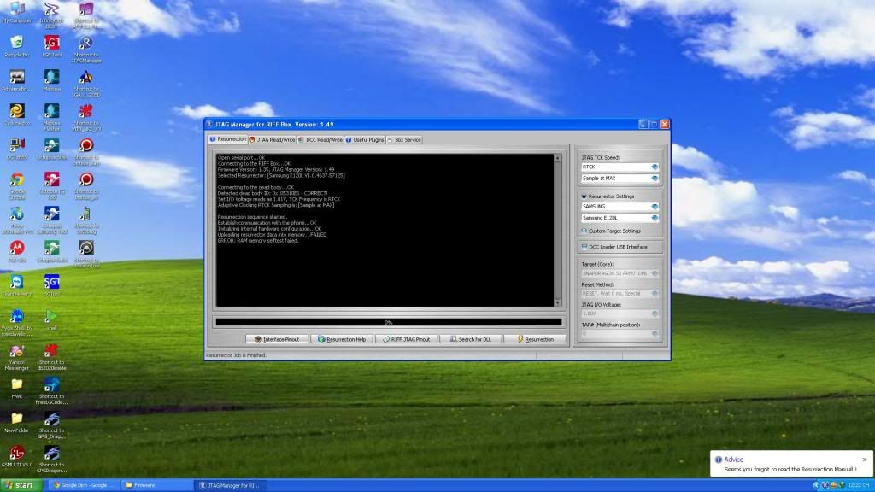Switch to the DCC Read/Write tab
Viewport: 875px width, 492px height.
tap(320, 139)
